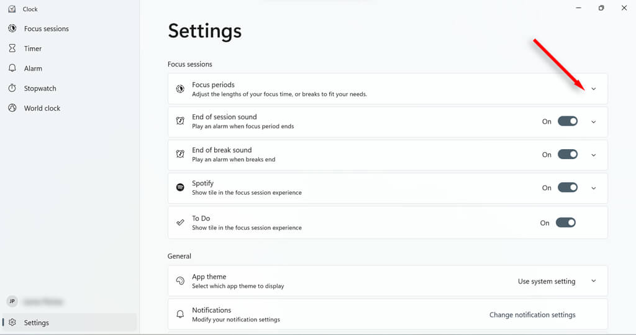Switch to the Timer page

[x=33, y=48]
